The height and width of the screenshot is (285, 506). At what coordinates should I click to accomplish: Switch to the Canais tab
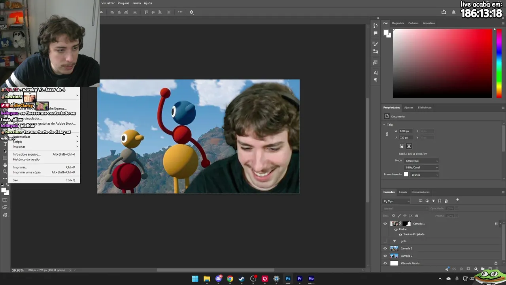coord(403,192)
